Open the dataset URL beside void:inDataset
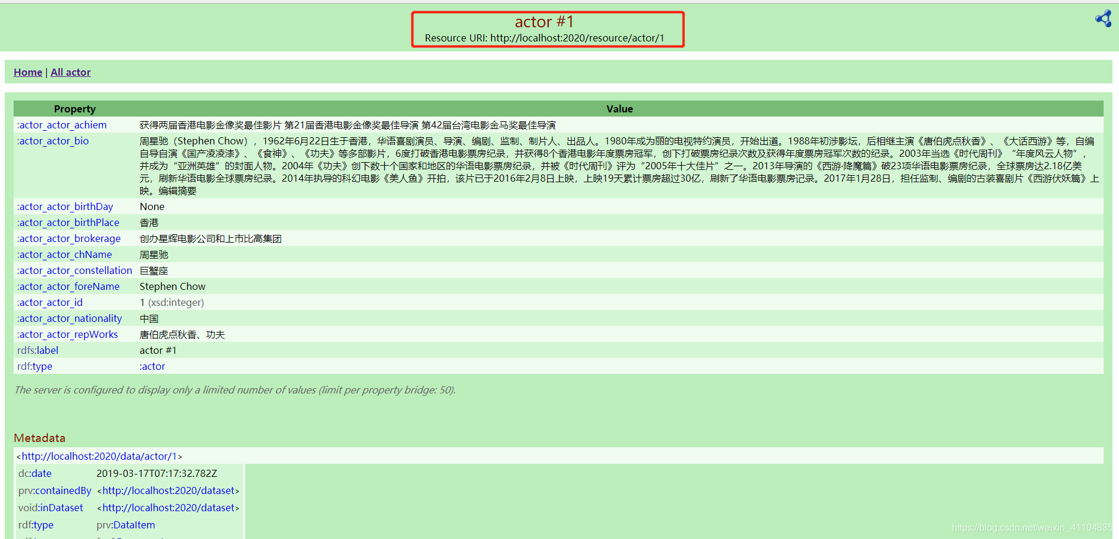Viewport: 1119px width, 539px height. pyautogui.click(x=169, y=508)
